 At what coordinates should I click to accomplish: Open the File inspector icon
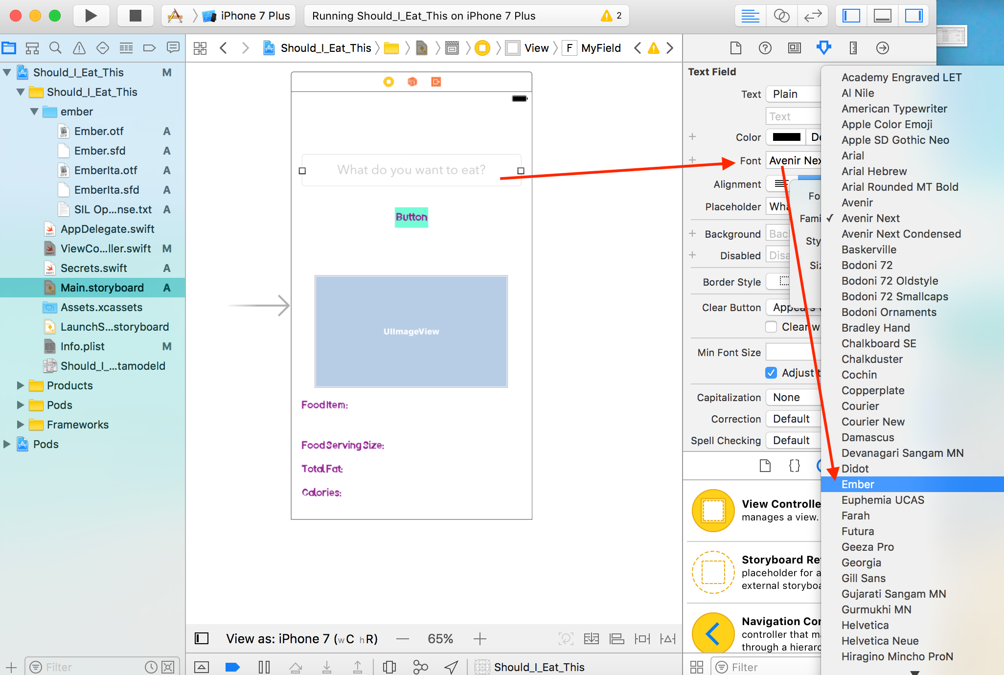735,48
